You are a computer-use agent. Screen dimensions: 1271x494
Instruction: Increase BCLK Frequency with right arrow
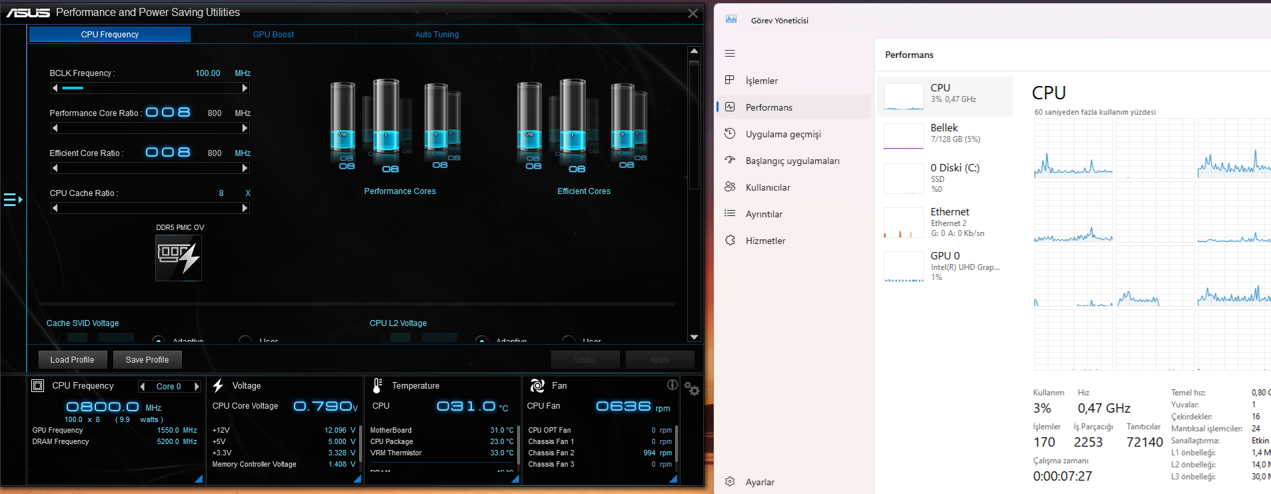(x=245, y=88)
